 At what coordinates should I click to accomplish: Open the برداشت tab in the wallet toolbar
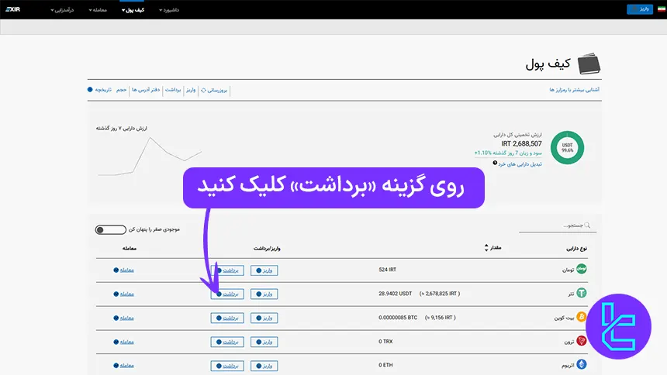pos(173,90)
